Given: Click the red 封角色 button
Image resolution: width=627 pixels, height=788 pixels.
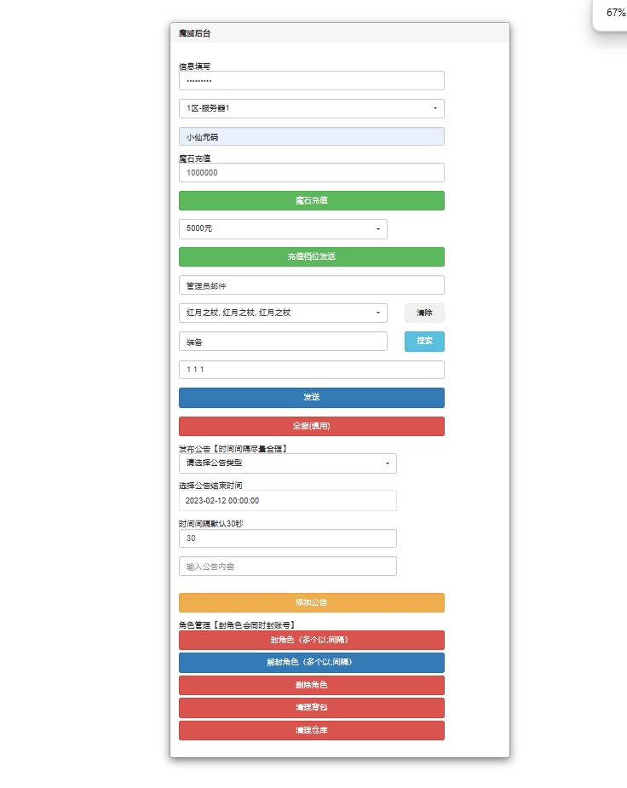Looking at the screenshot, I should (312, 641).
